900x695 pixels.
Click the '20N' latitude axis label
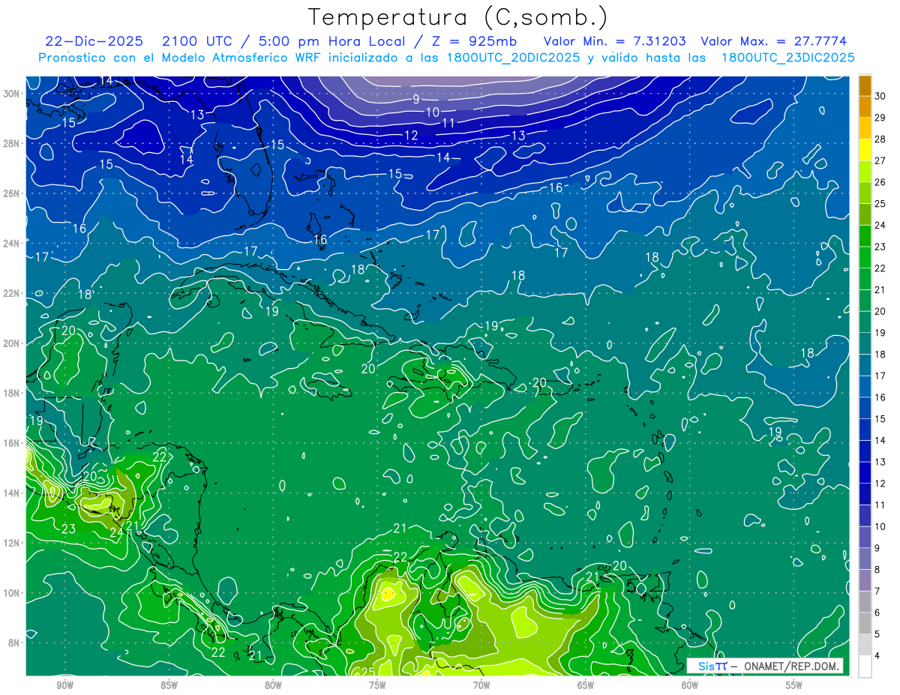tap(12, 343)
